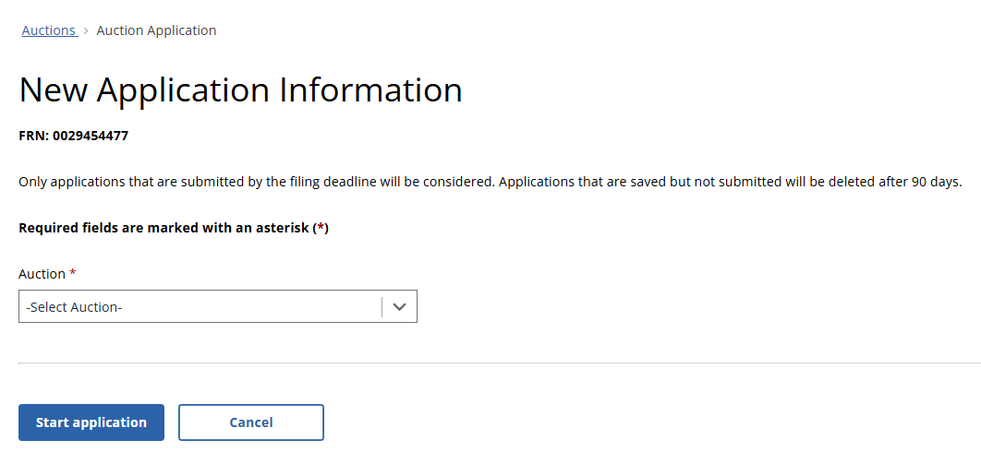Image resolution: width=981 pixels, height=452 pixels.
Task: Click the vertical separator inside the dropdown
Action: pyautogui.click(x=381, y=307)
